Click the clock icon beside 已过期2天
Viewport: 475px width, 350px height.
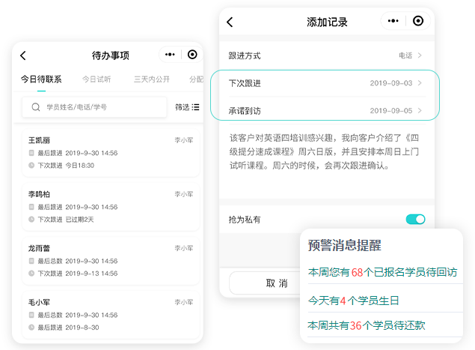coord(31,220)
